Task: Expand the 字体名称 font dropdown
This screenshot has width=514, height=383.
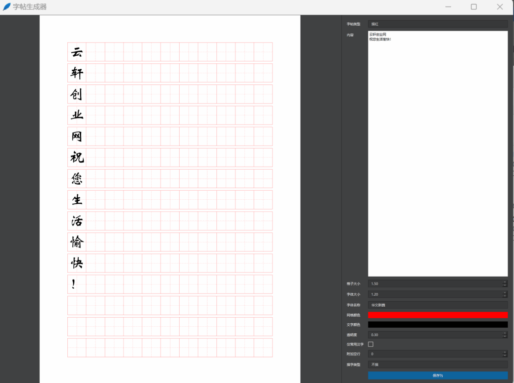Action: 437,305
